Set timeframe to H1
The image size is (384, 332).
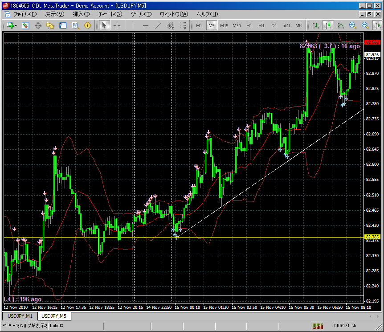pyautogui.click(x=249, y=25)
